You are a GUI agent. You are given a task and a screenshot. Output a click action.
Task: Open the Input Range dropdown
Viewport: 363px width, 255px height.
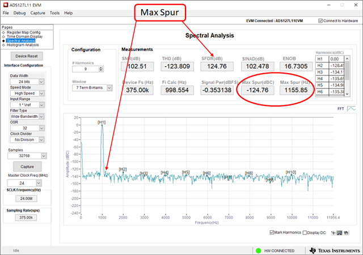tap(41, 105)
